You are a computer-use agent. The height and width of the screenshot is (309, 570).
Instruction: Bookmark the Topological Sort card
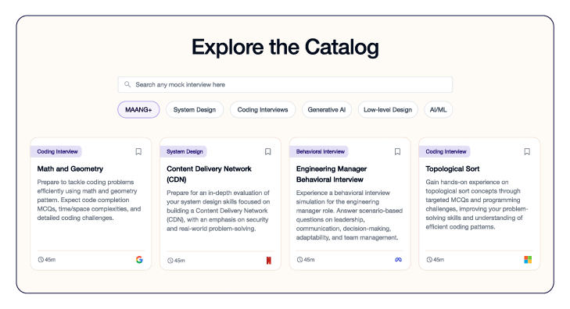(x=527, y=151)
